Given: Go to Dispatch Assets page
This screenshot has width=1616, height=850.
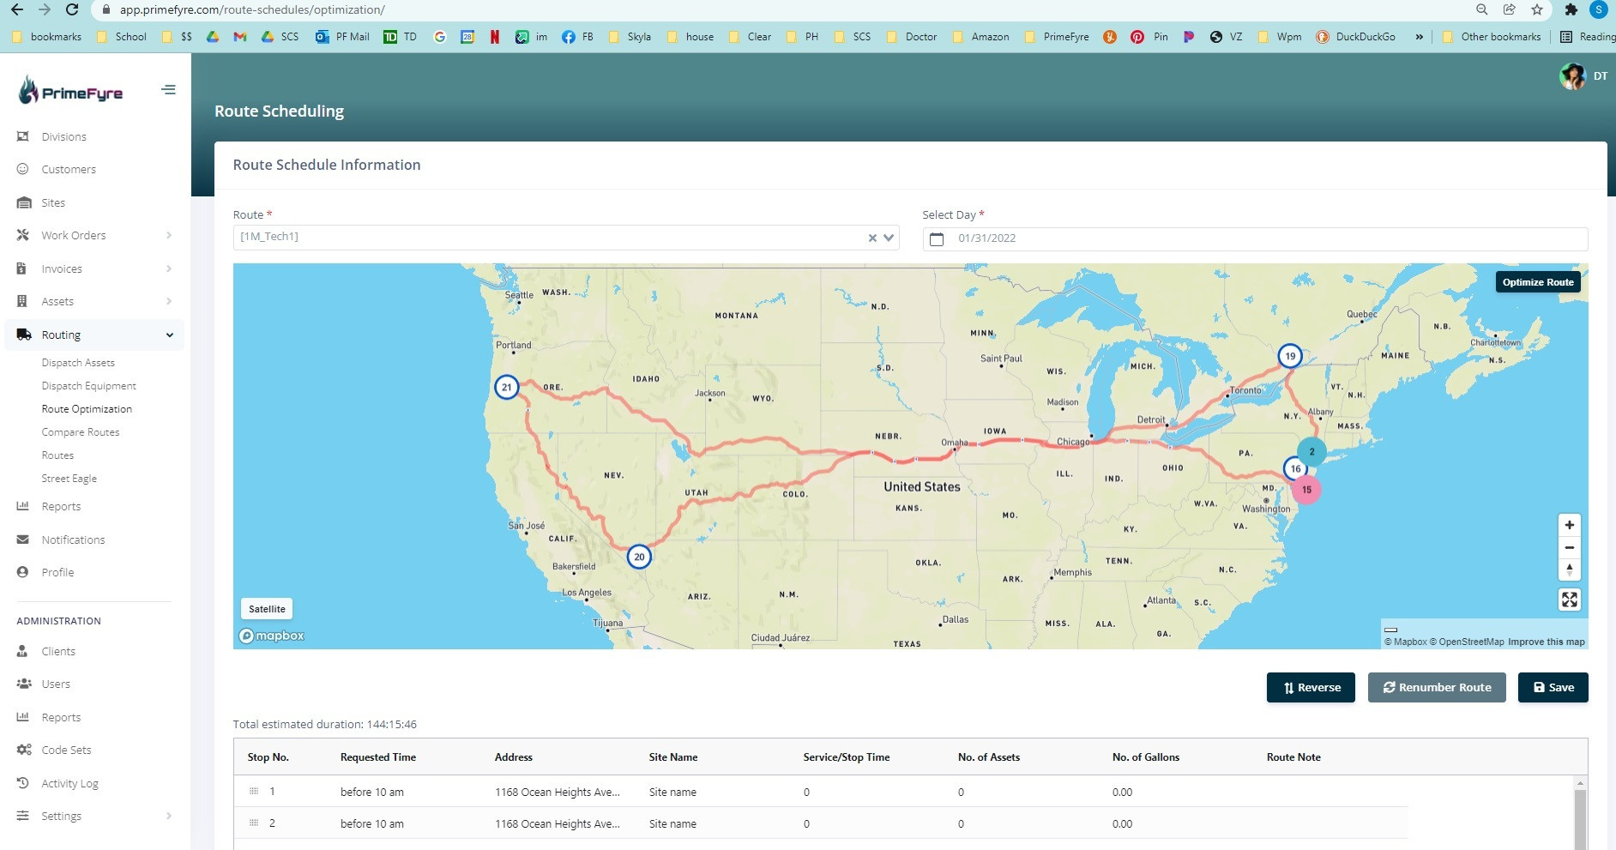Looking at the screenshot, I should click(78, 363).
